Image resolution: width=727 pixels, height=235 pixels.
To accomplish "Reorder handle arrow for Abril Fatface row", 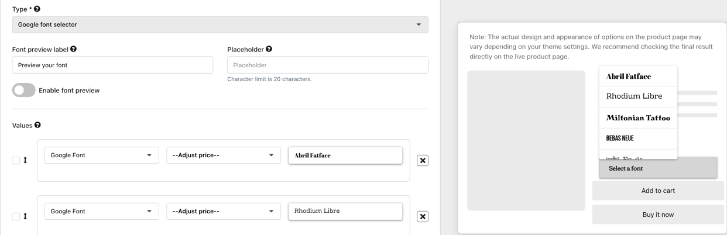I will click(25, 160).
